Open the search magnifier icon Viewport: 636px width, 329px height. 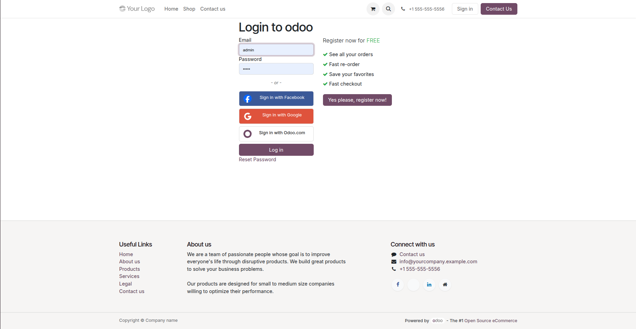click(x=388, y=9)
